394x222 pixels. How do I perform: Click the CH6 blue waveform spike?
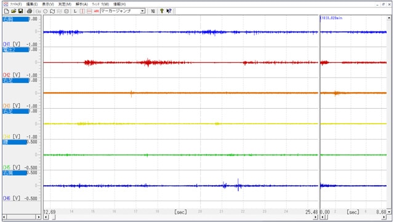coord(238,185)
